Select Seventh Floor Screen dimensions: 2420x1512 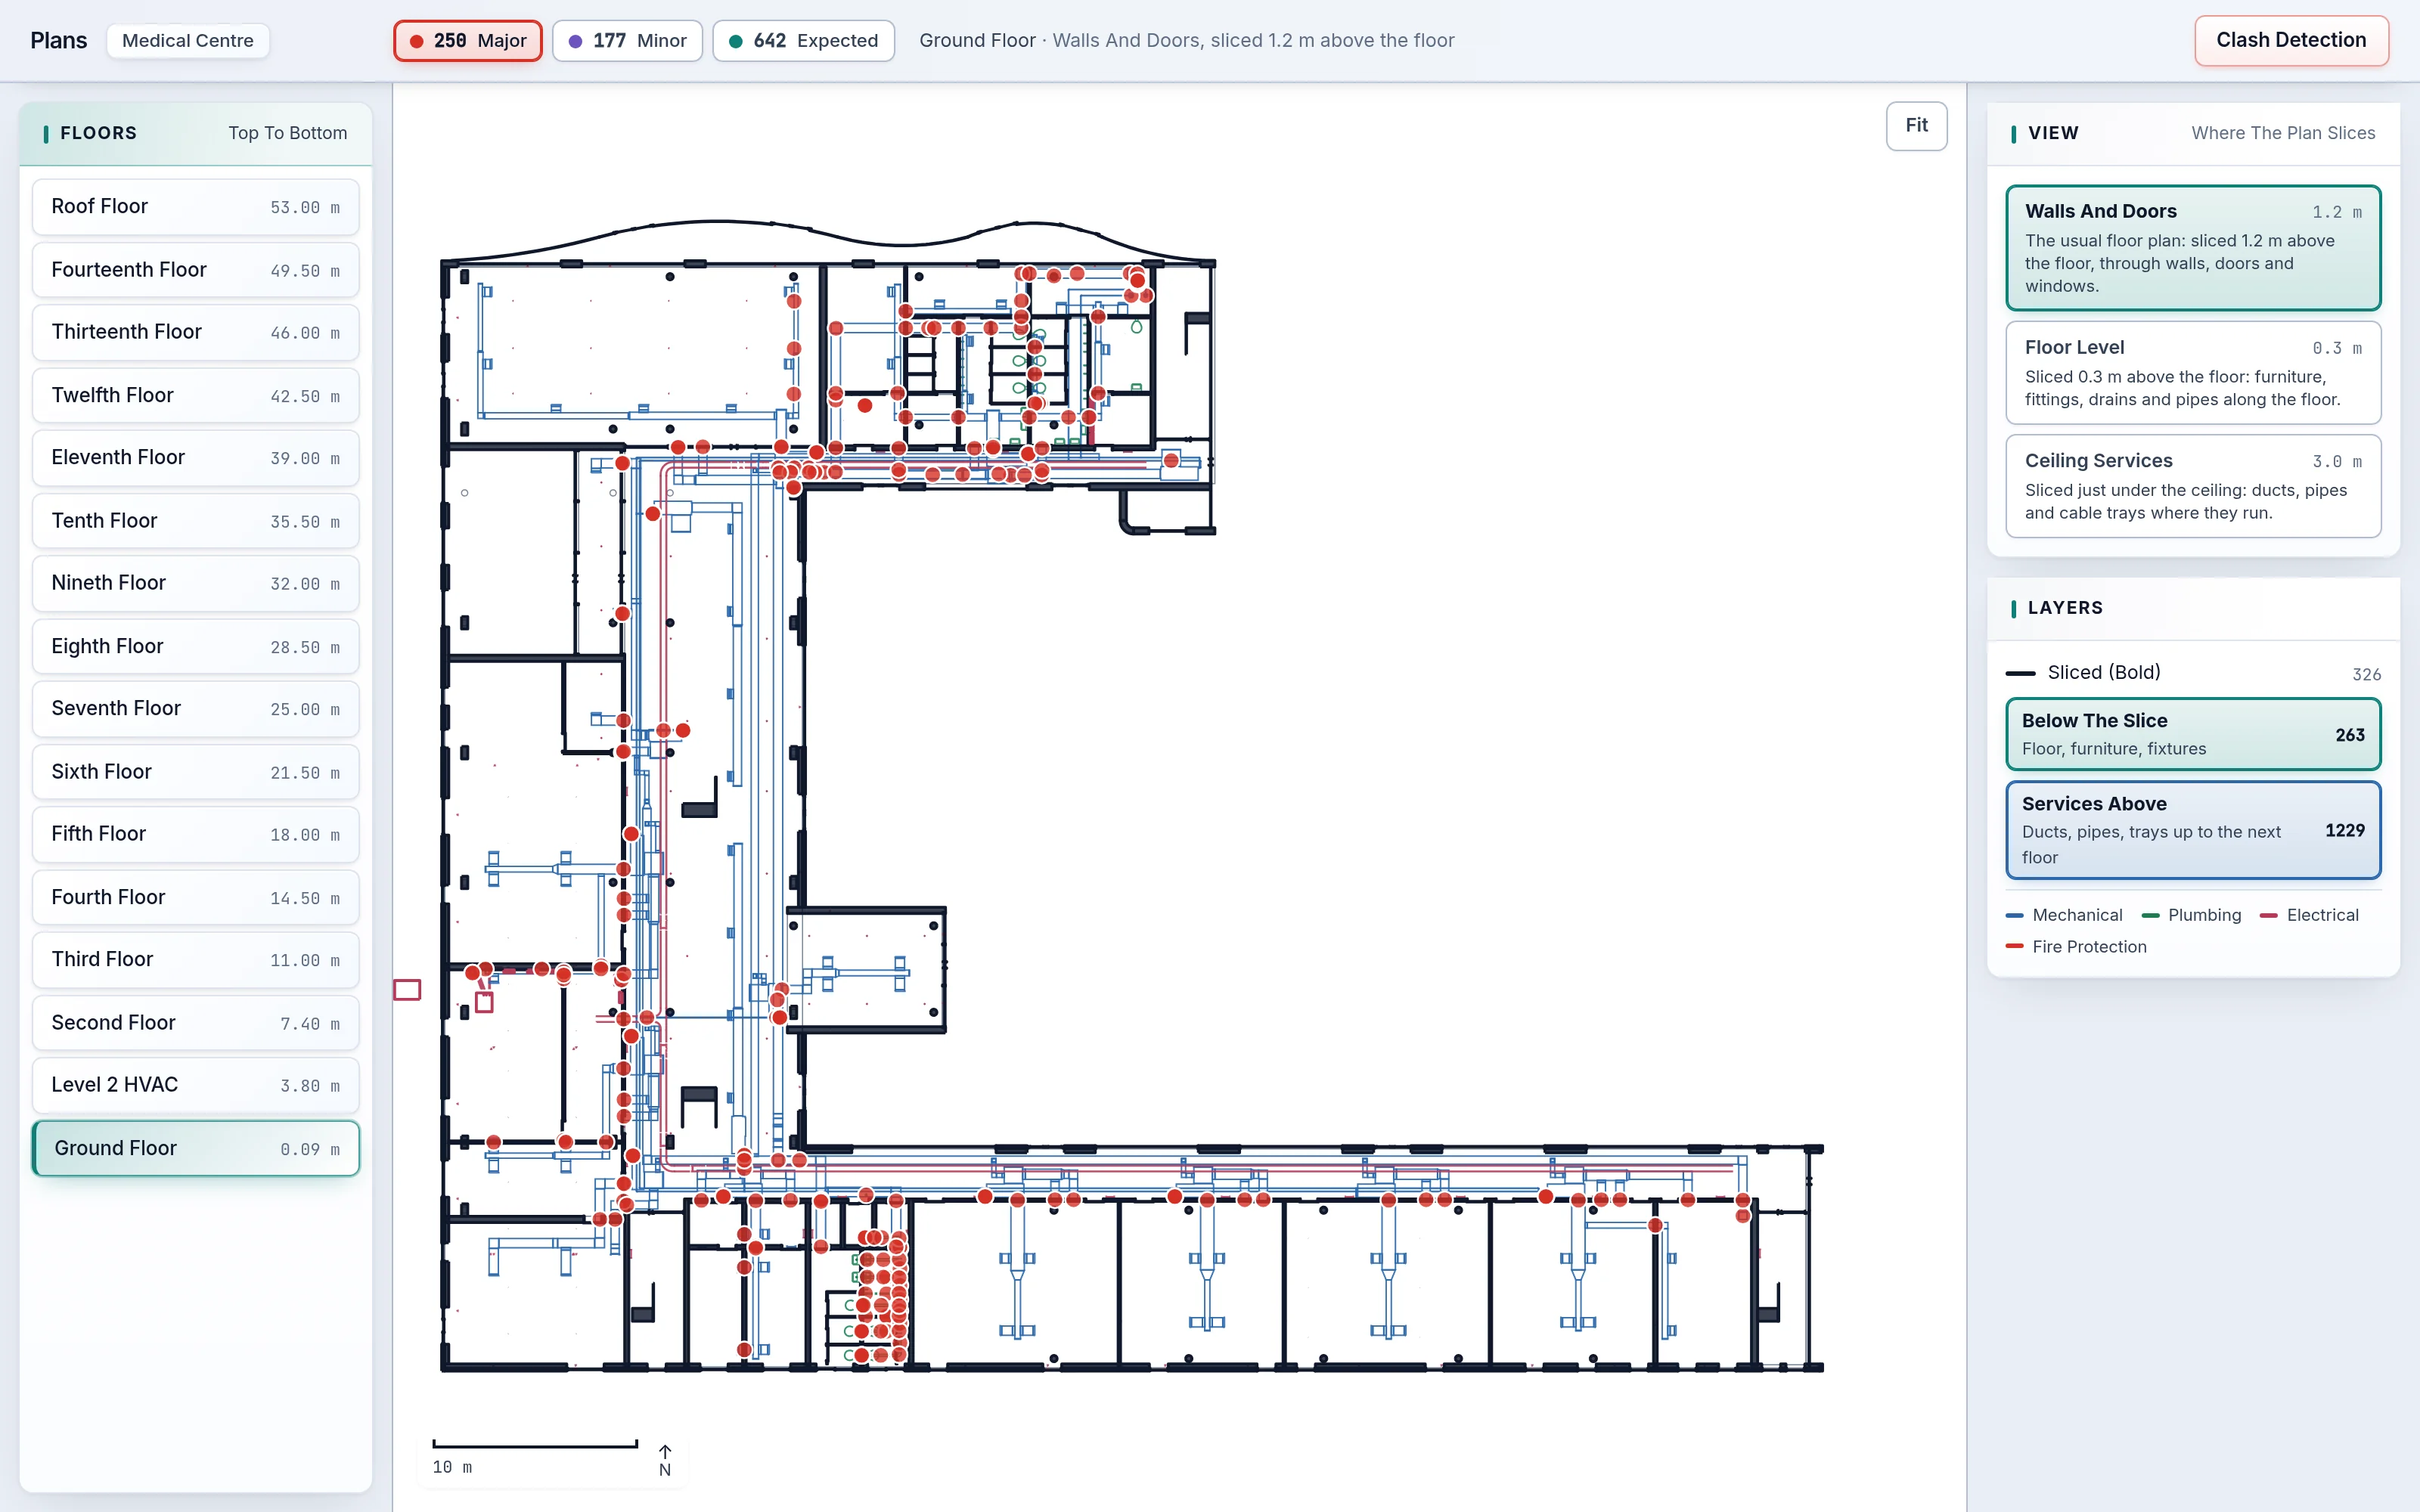[x=195, y=709]
